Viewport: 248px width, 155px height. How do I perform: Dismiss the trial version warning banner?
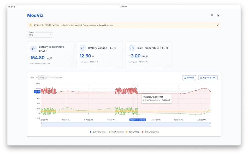tap(218, 25)
